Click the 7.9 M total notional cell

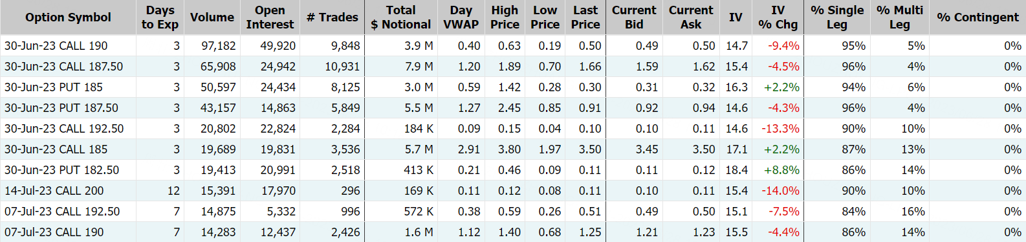point(401,67)
